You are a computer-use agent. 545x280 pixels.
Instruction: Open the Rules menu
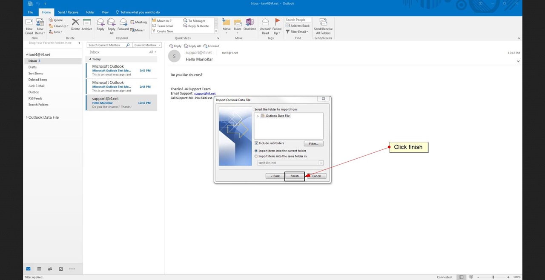point(238,26)
